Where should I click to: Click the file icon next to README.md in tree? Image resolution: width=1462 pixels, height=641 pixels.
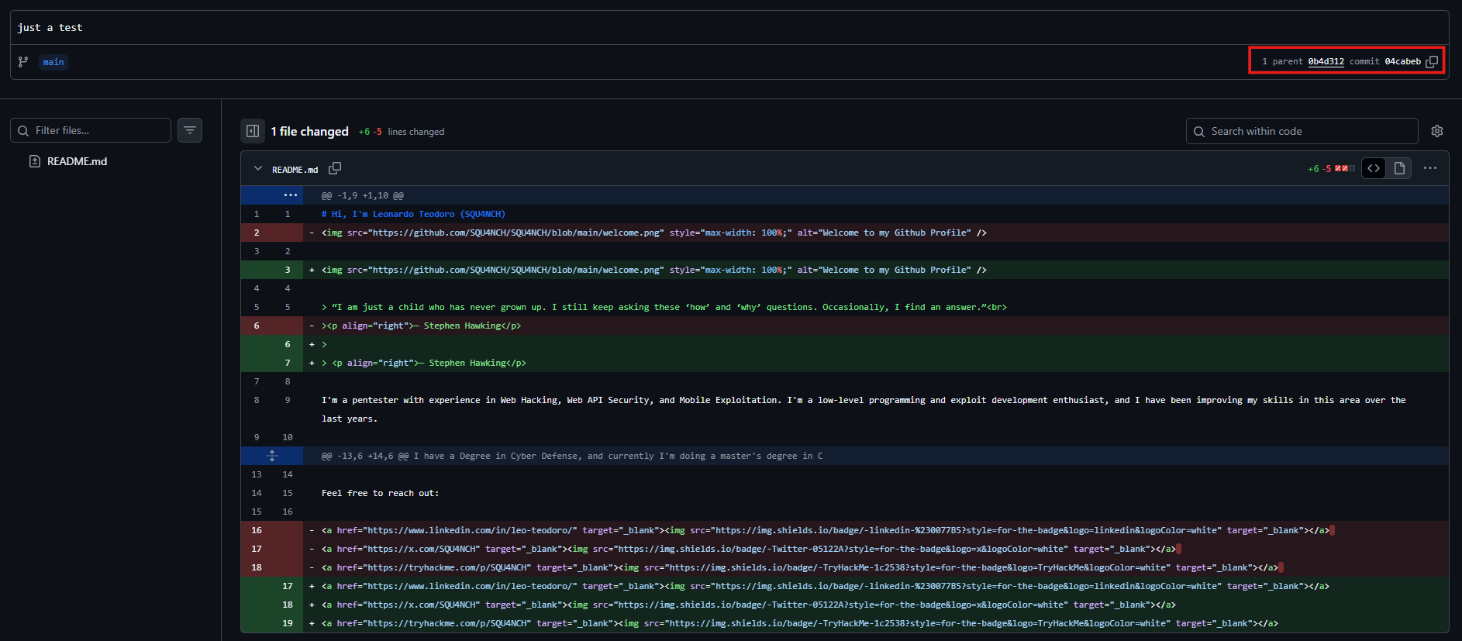pyautogui.click(x=35, y=161)
